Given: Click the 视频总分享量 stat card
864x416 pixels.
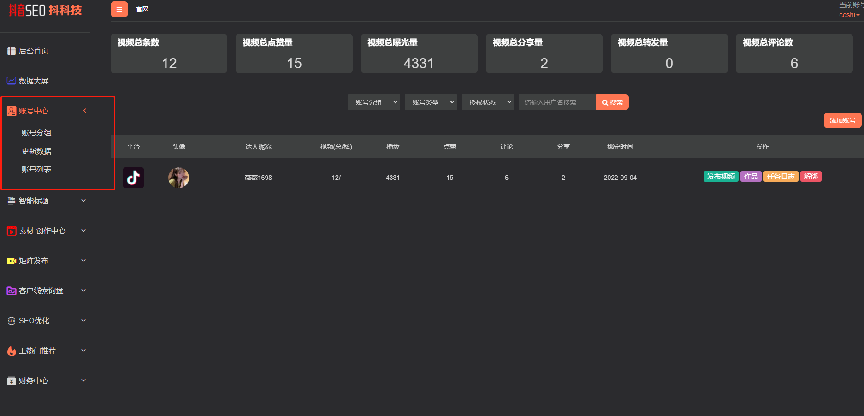Looking at the screenshot, I should click(544, 53).
